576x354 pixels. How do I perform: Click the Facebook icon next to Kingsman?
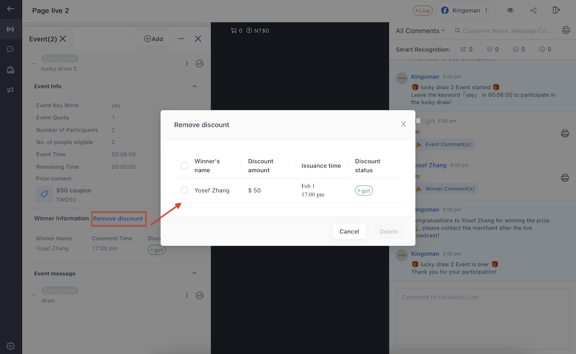pos(445,10)
